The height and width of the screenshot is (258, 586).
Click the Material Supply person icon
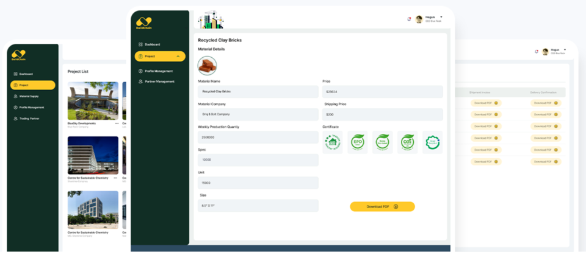pyautogui.click(x=15, y=96)
